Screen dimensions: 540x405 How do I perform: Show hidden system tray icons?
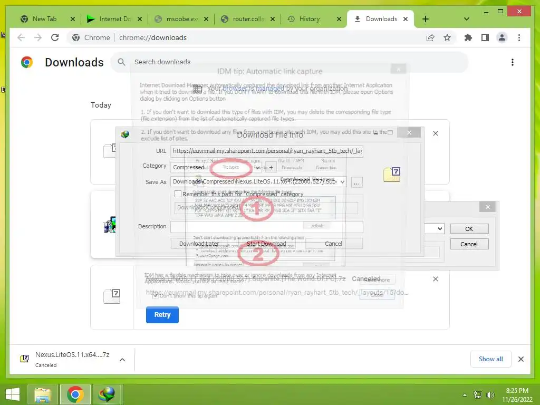click(465, 395)
